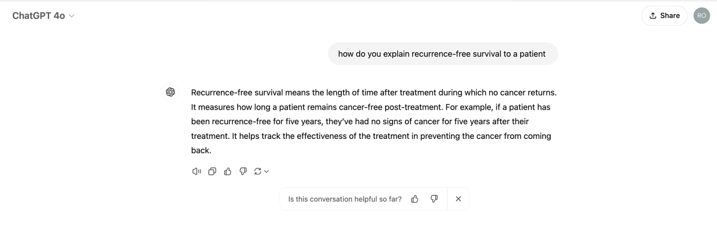Click the Share button
The width and height of the screenshot is (717, 248).
pyautogui.click(x=664, y=16)
